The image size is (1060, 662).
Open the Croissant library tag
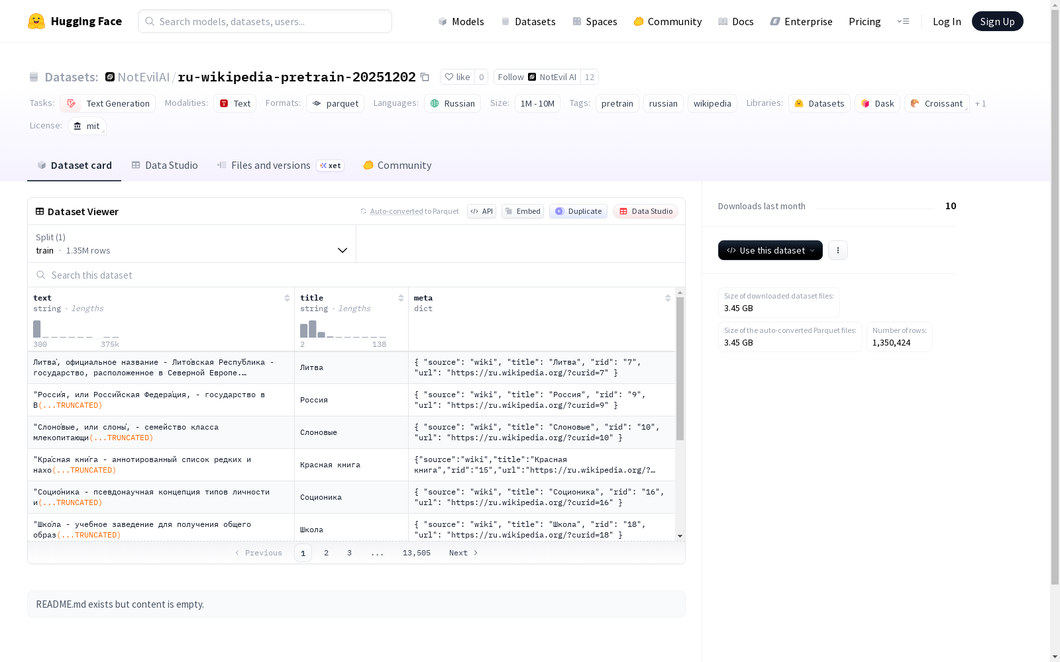[x=937, y=103]
